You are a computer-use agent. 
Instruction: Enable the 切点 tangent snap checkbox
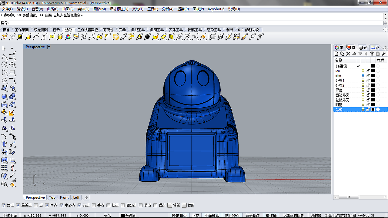pos(109,205)
